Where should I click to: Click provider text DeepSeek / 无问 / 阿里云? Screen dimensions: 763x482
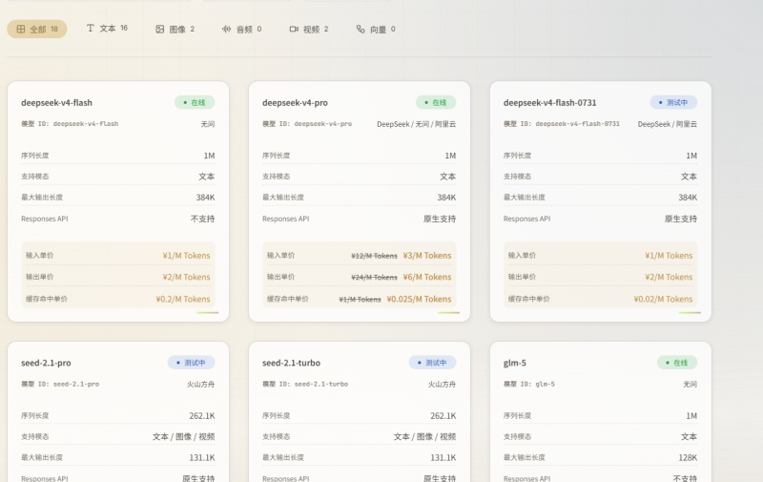pos(417,124)
